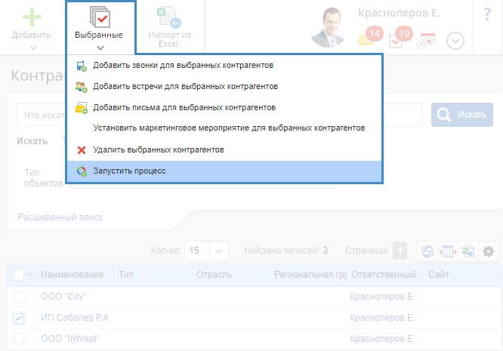Click the calendar icon in user panel
Image resolution: width=503 pixels, height=351 pixels.
tap(427, 40)
